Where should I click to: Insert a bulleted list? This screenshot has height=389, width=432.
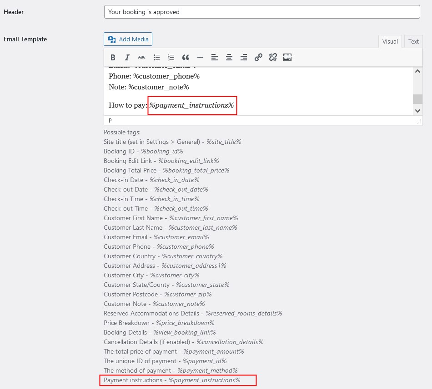(x=156, y=58)
